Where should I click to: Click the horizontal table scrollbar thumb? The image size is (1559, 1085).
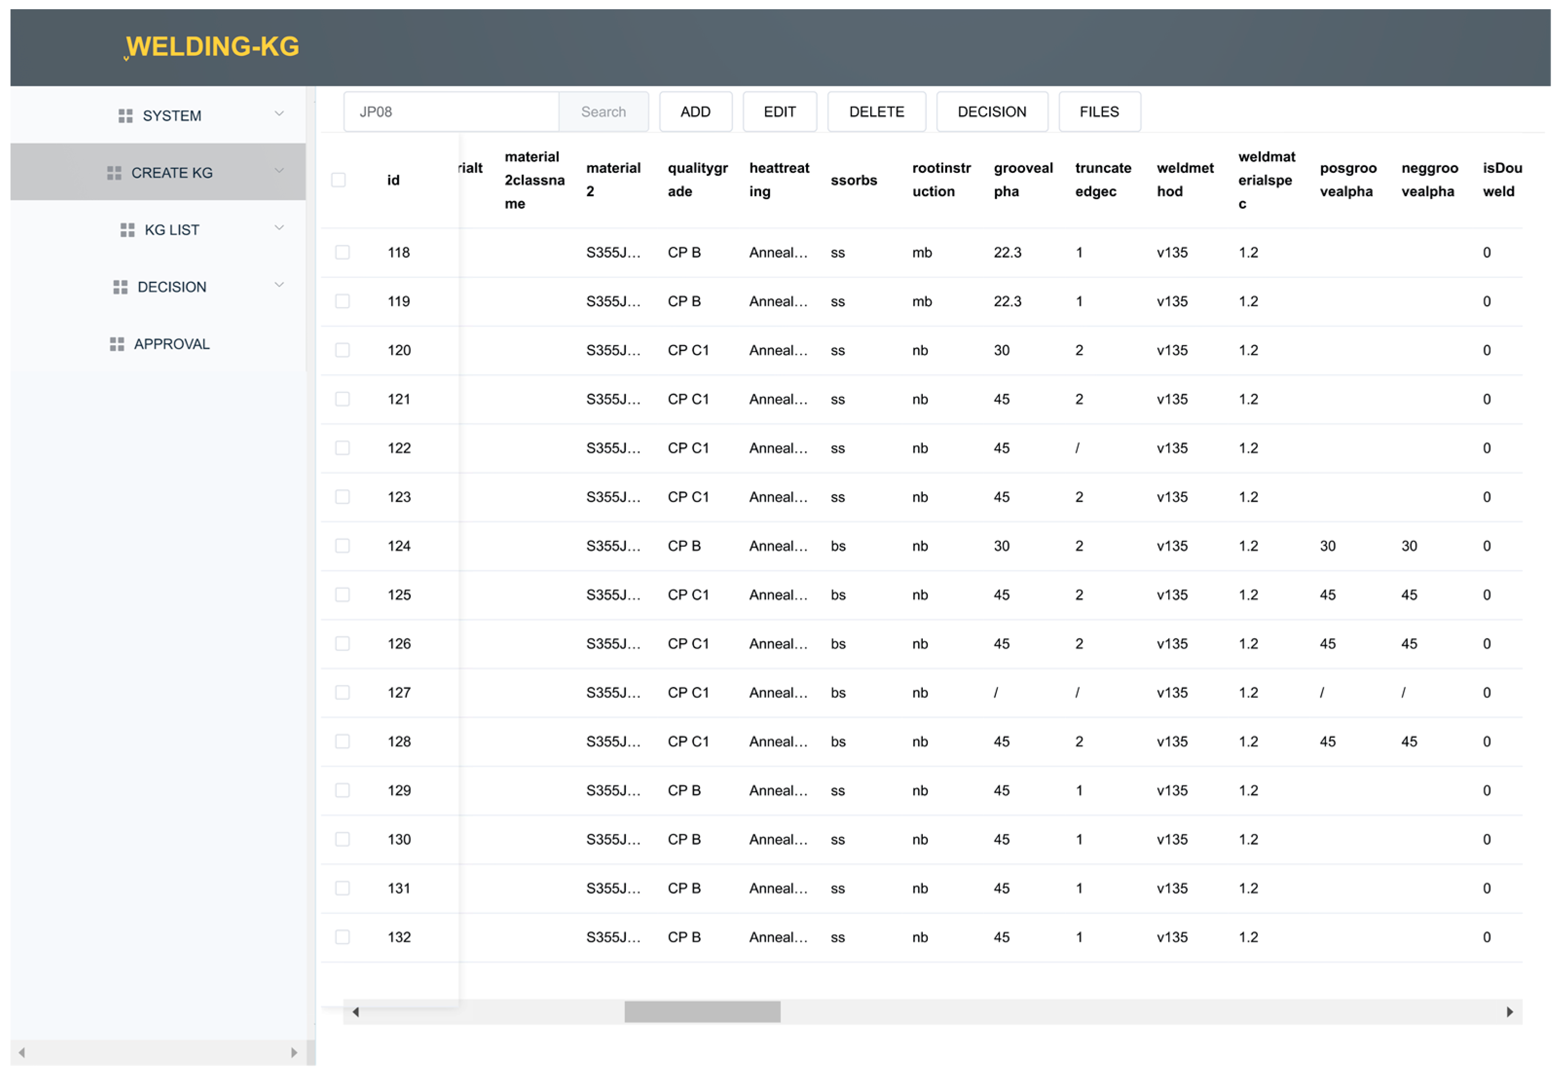[702, 1011]
